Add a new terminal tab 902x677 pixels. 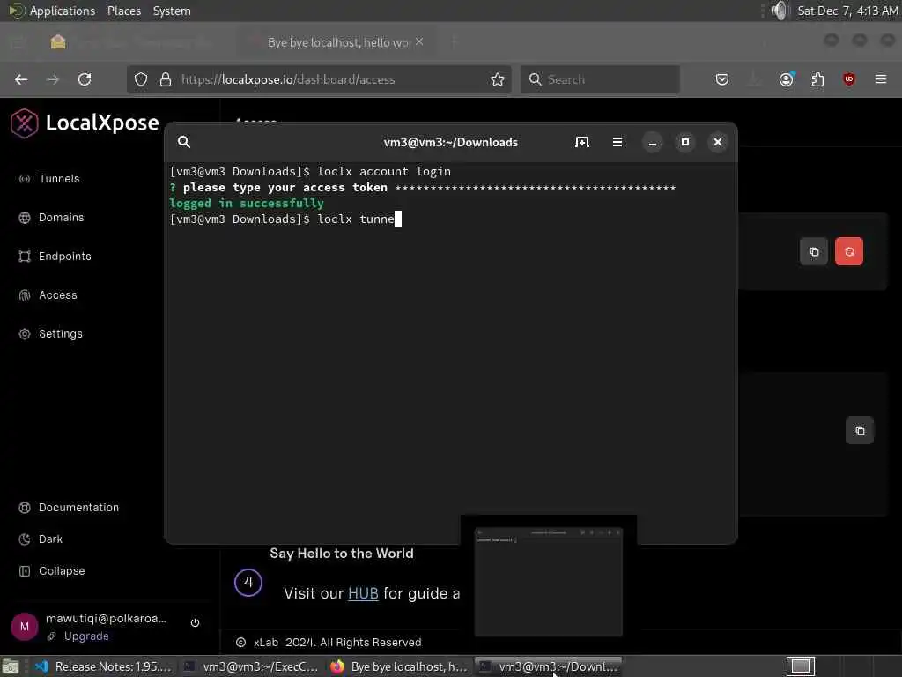582,142
